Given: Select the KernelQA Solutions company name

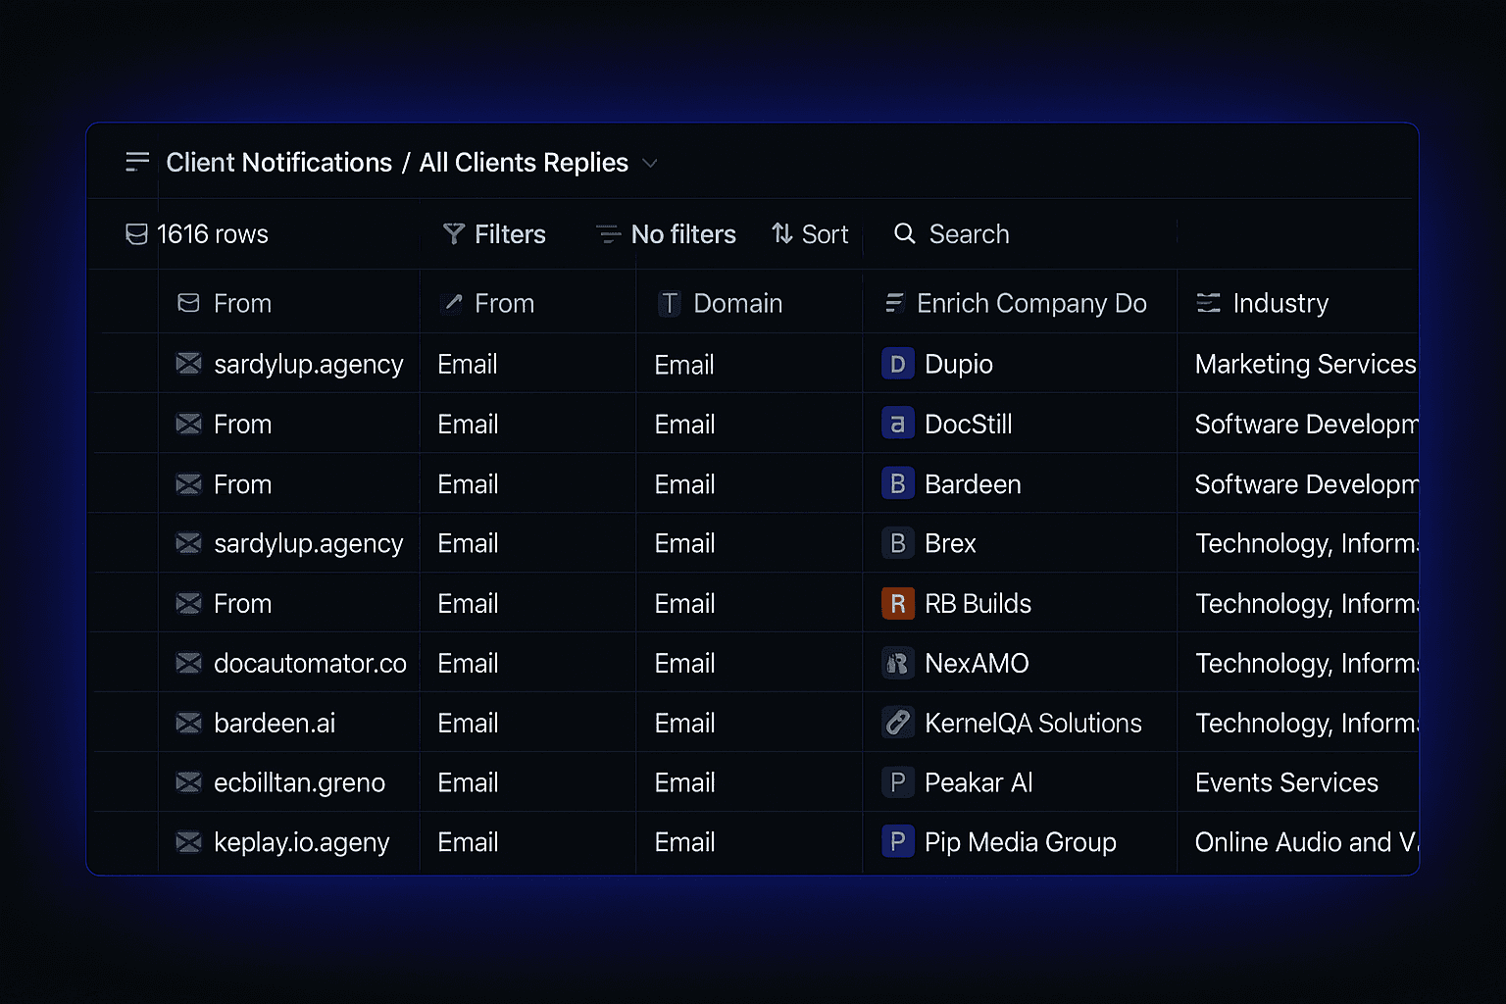Looking at the screenshot, I should [1033, 723].
